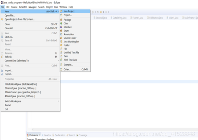198x140 pixels.
Task: Click the Example... icon
Action: click(61, 65)
